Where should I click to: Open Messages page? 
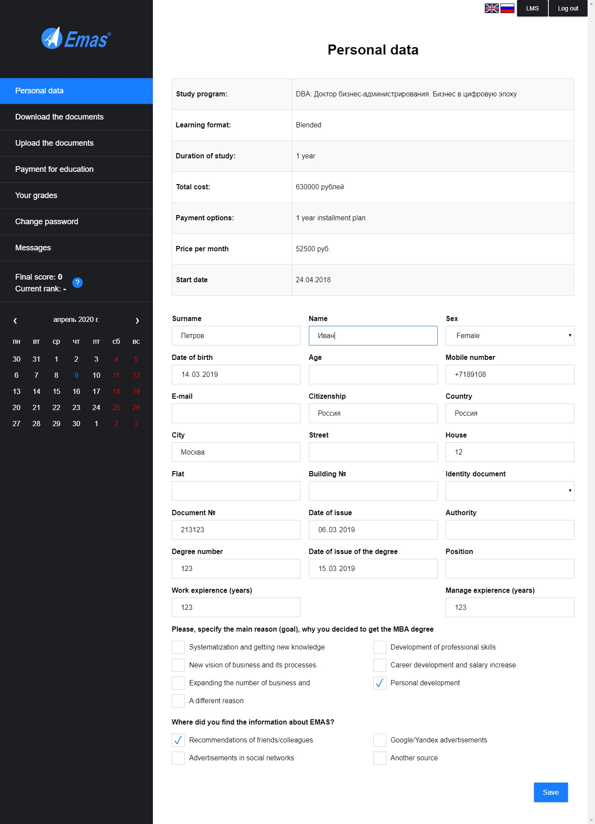coord(76,248)
